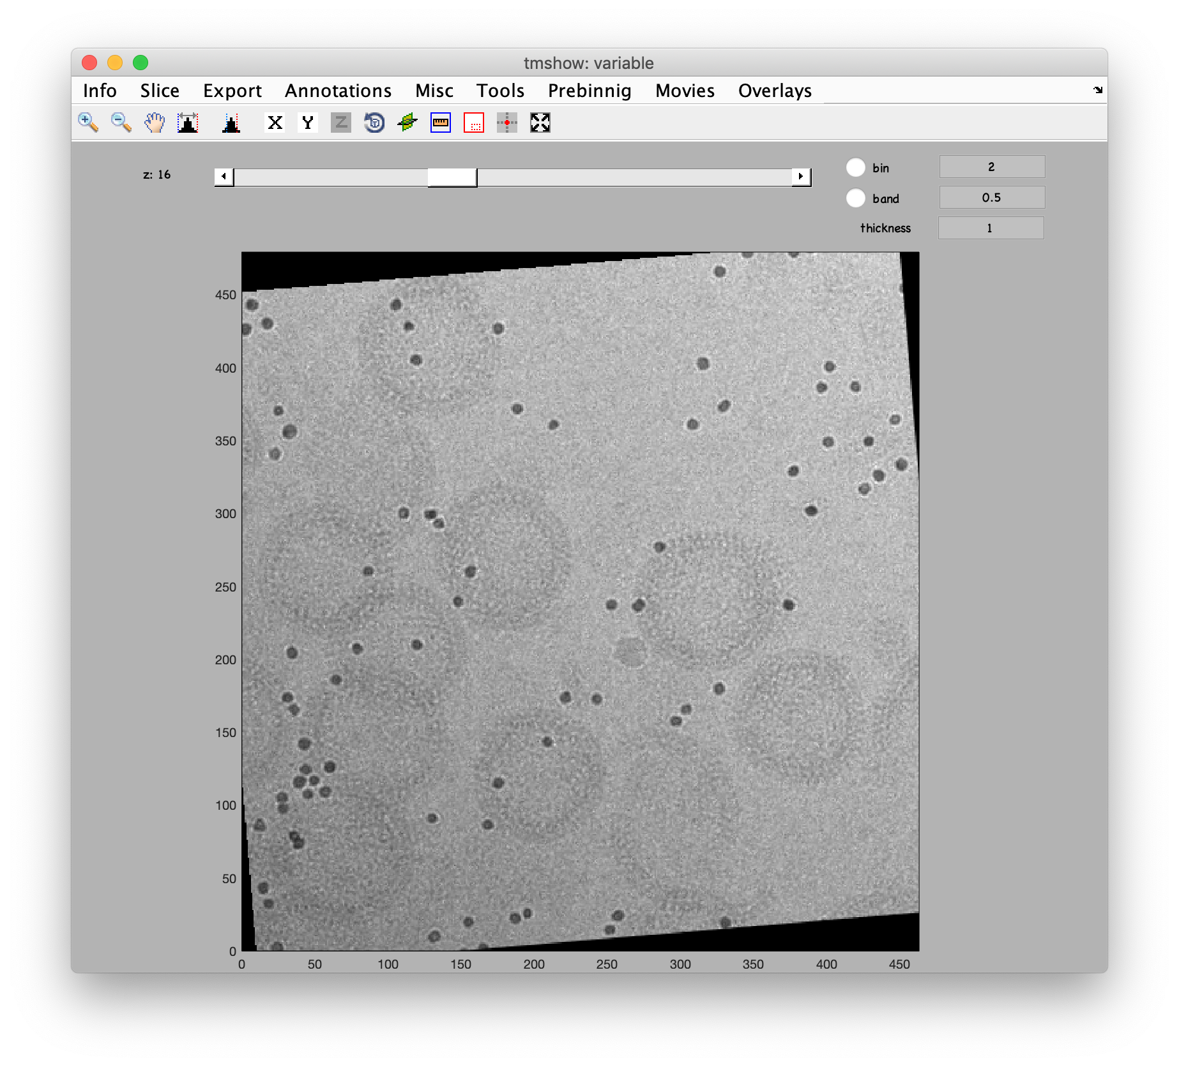Open the Export menu

[232, 91]
